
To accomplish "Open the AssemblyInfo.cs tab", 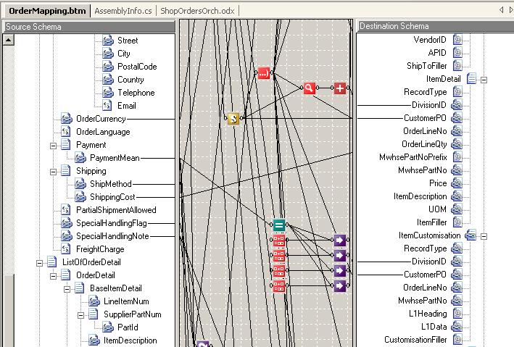I will 123,11.
